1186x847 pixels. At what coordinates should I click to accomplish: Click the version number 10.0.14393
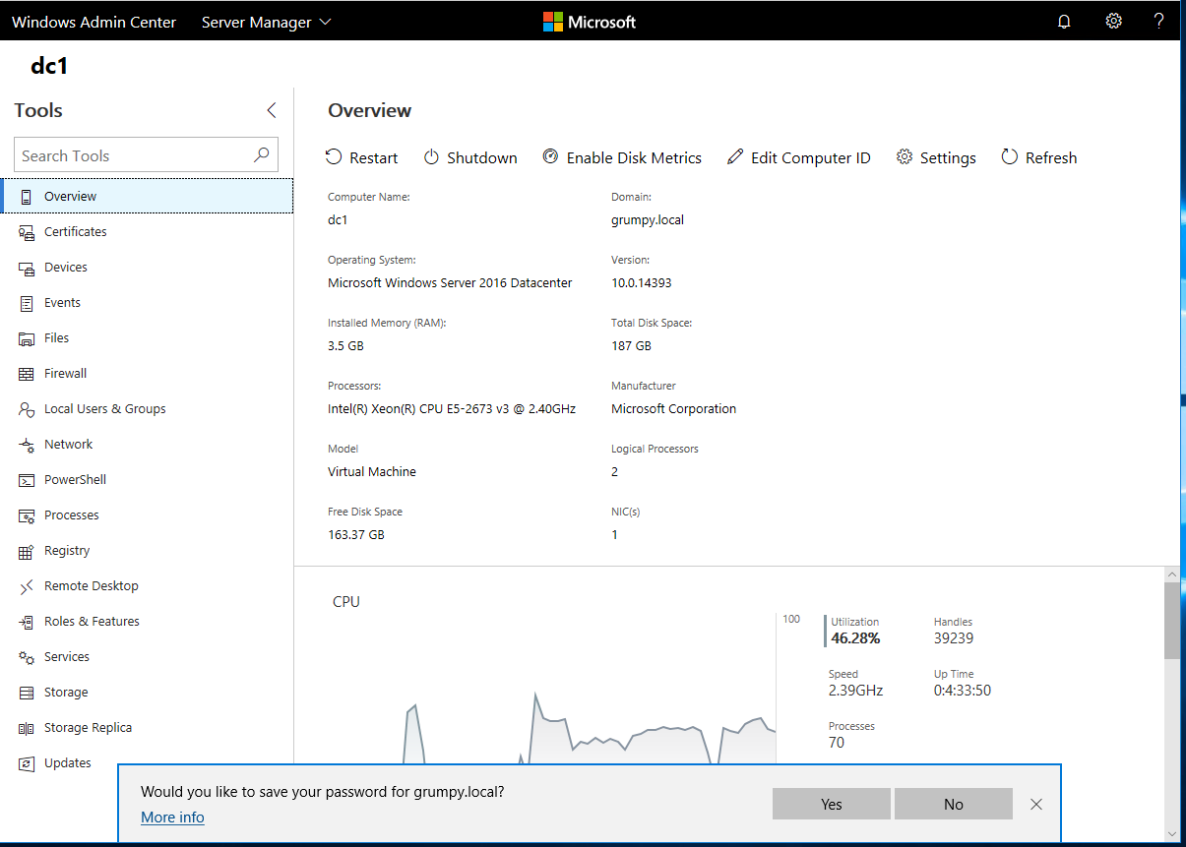pos(642,283)
